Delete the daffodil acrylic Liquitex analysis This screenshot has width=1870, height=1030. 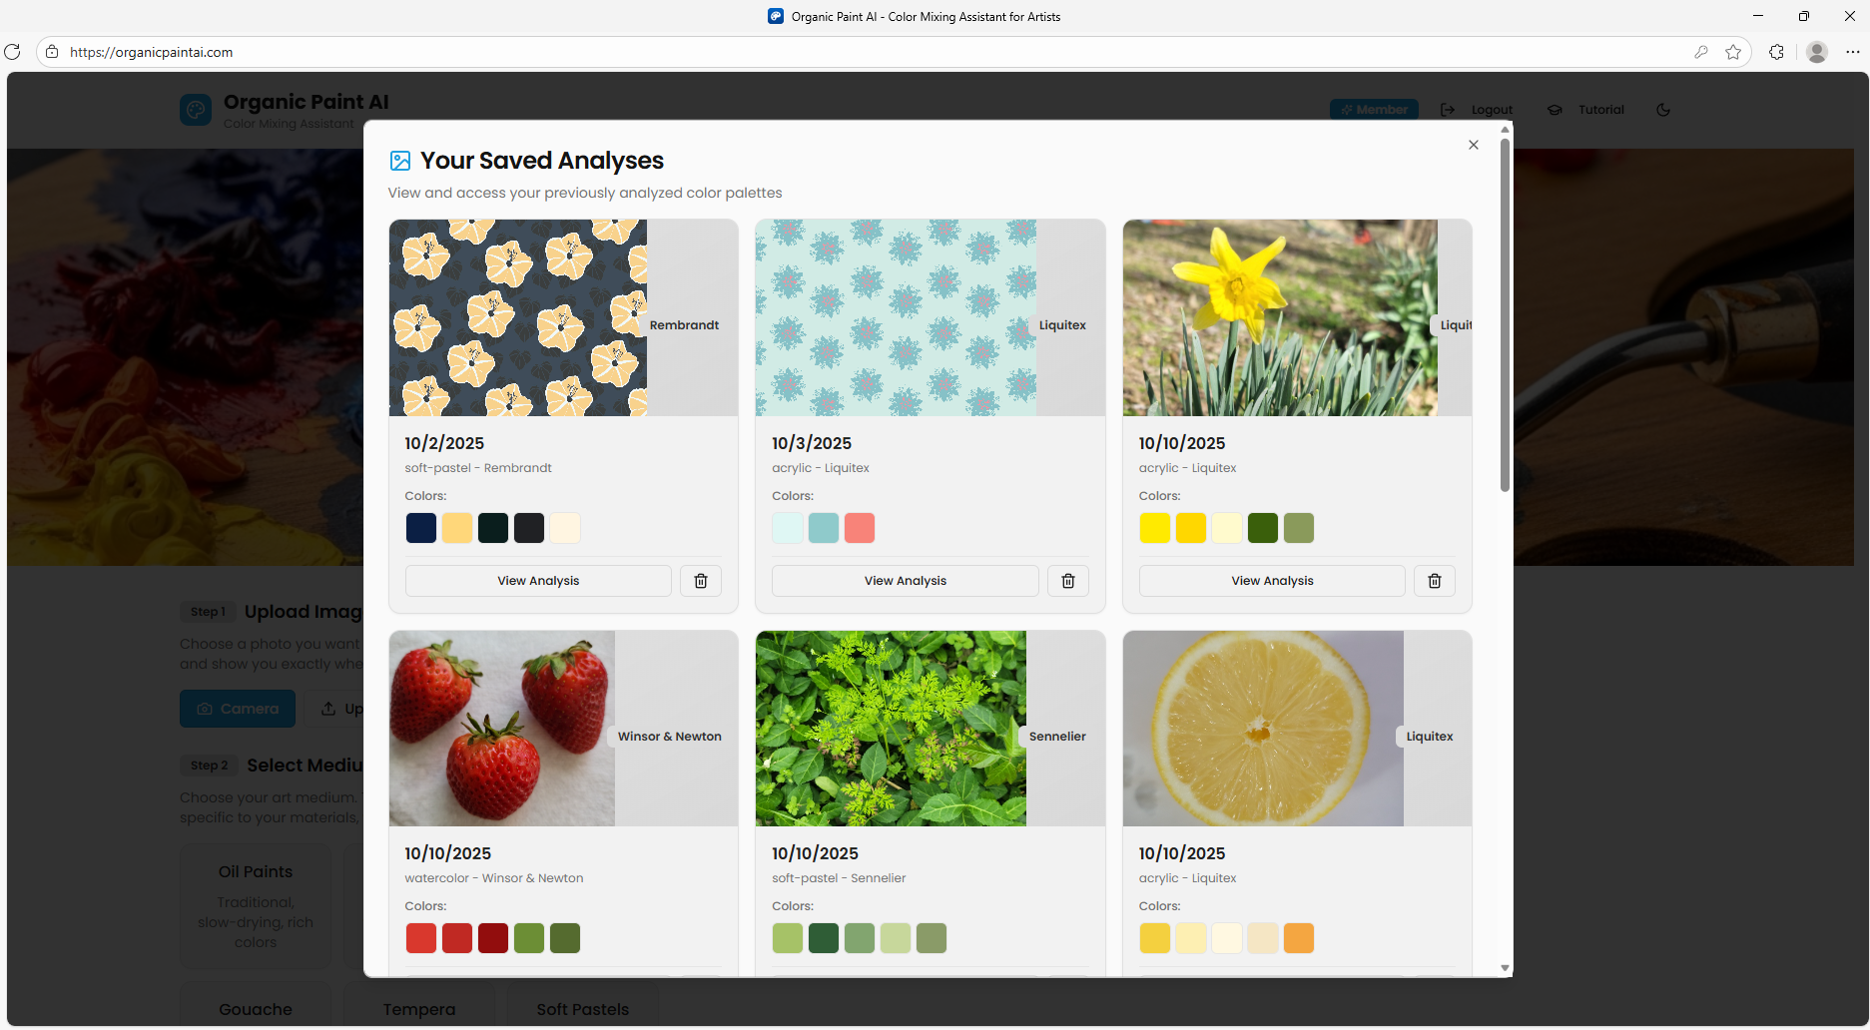(1435, 580)
